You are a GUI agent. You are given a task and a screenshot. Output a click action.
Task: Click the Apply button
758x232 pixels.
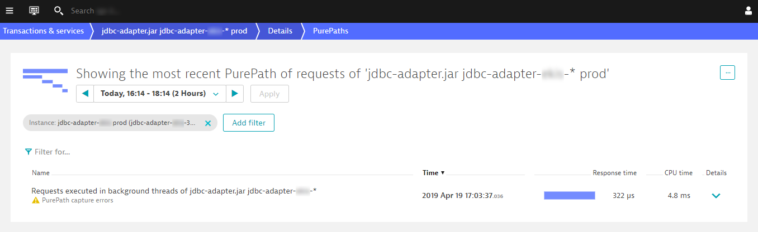[269, 94]
